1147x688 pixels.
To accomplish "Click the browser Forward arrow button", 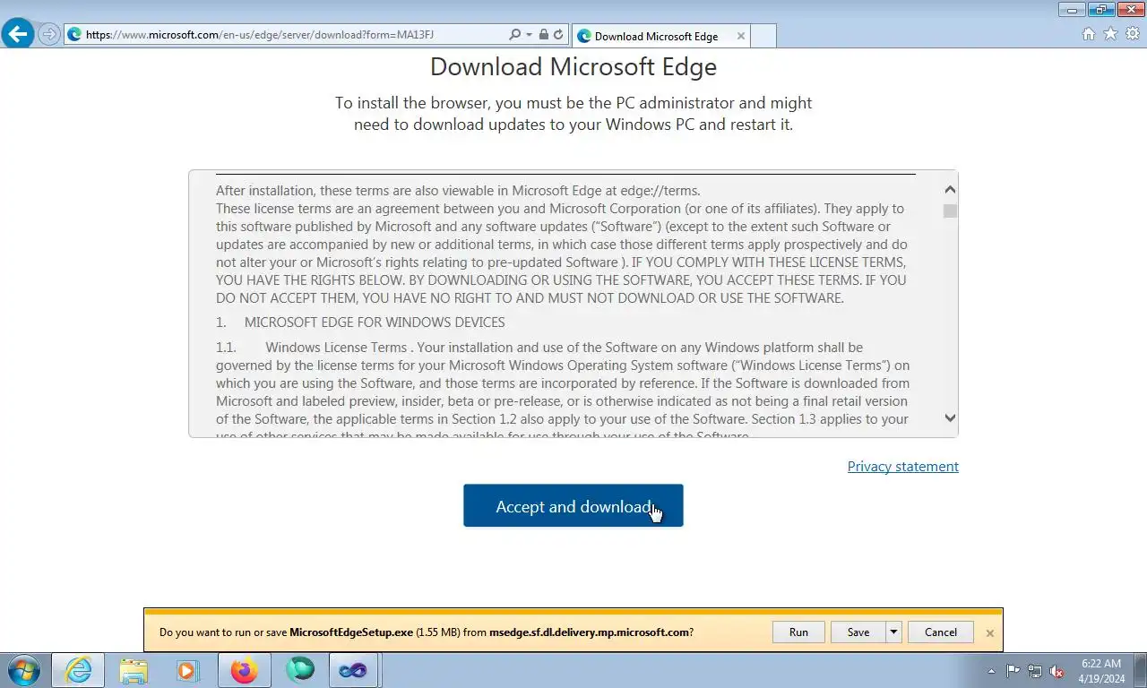I will click(49, 35).
